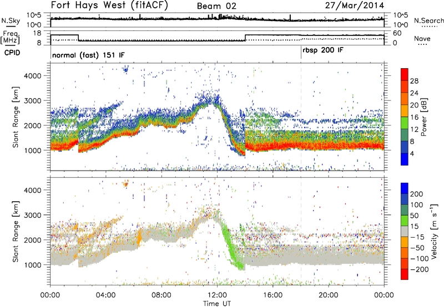Click "Slant Range [km]" label of the power panel
The height and width of the screenshot is (307, 444).
click(16, 117)
